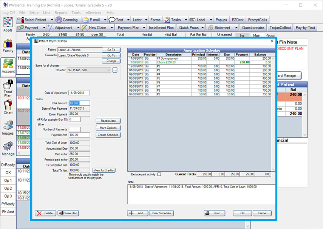
Task: Click the Payment Amt input field
Action: click(79, 135)
